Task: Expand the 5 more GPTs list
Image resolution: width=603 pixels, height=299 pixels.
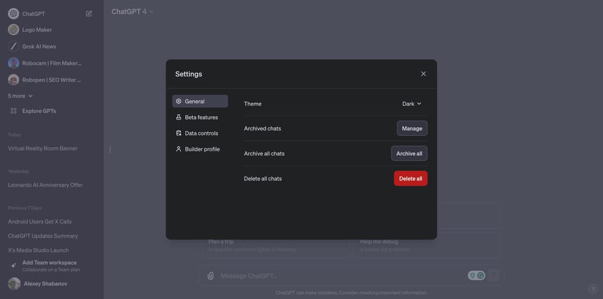Action: coord(20,96)
